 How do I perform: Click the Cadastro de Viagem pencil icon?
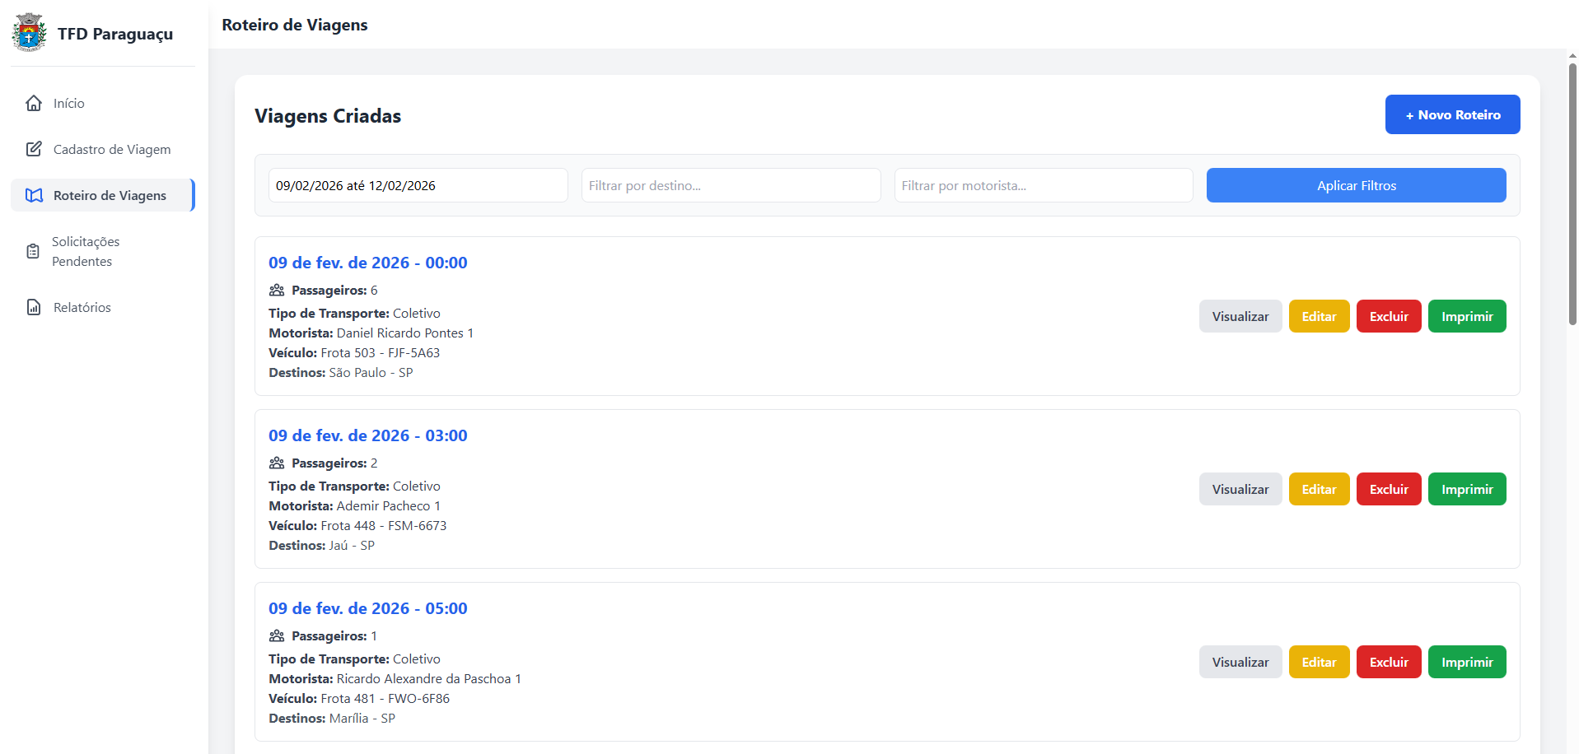click(x=34, y=149)
